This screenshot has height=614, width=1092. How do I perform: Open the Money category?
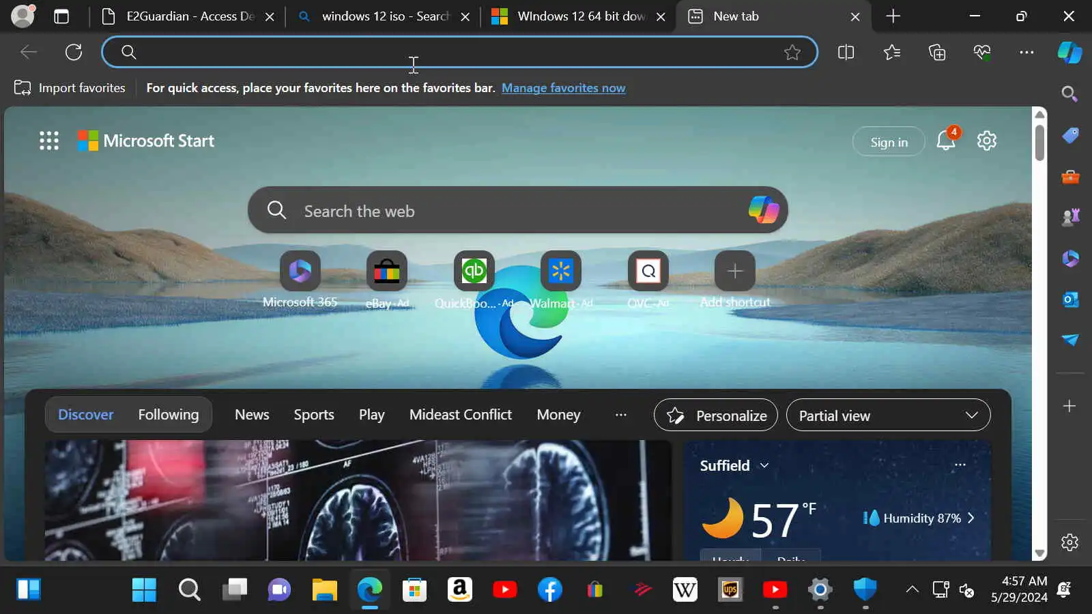558,415
